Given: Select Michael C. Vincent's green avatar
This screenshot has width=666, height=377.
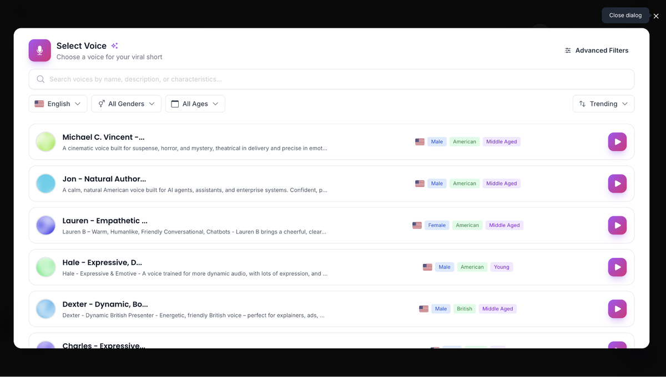Looking at the screenshot, I should point(46,142).
